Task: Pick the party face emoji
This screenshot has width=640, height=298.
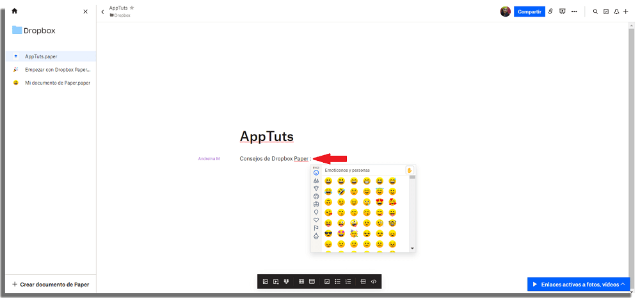Action: [x=354, y=234]
